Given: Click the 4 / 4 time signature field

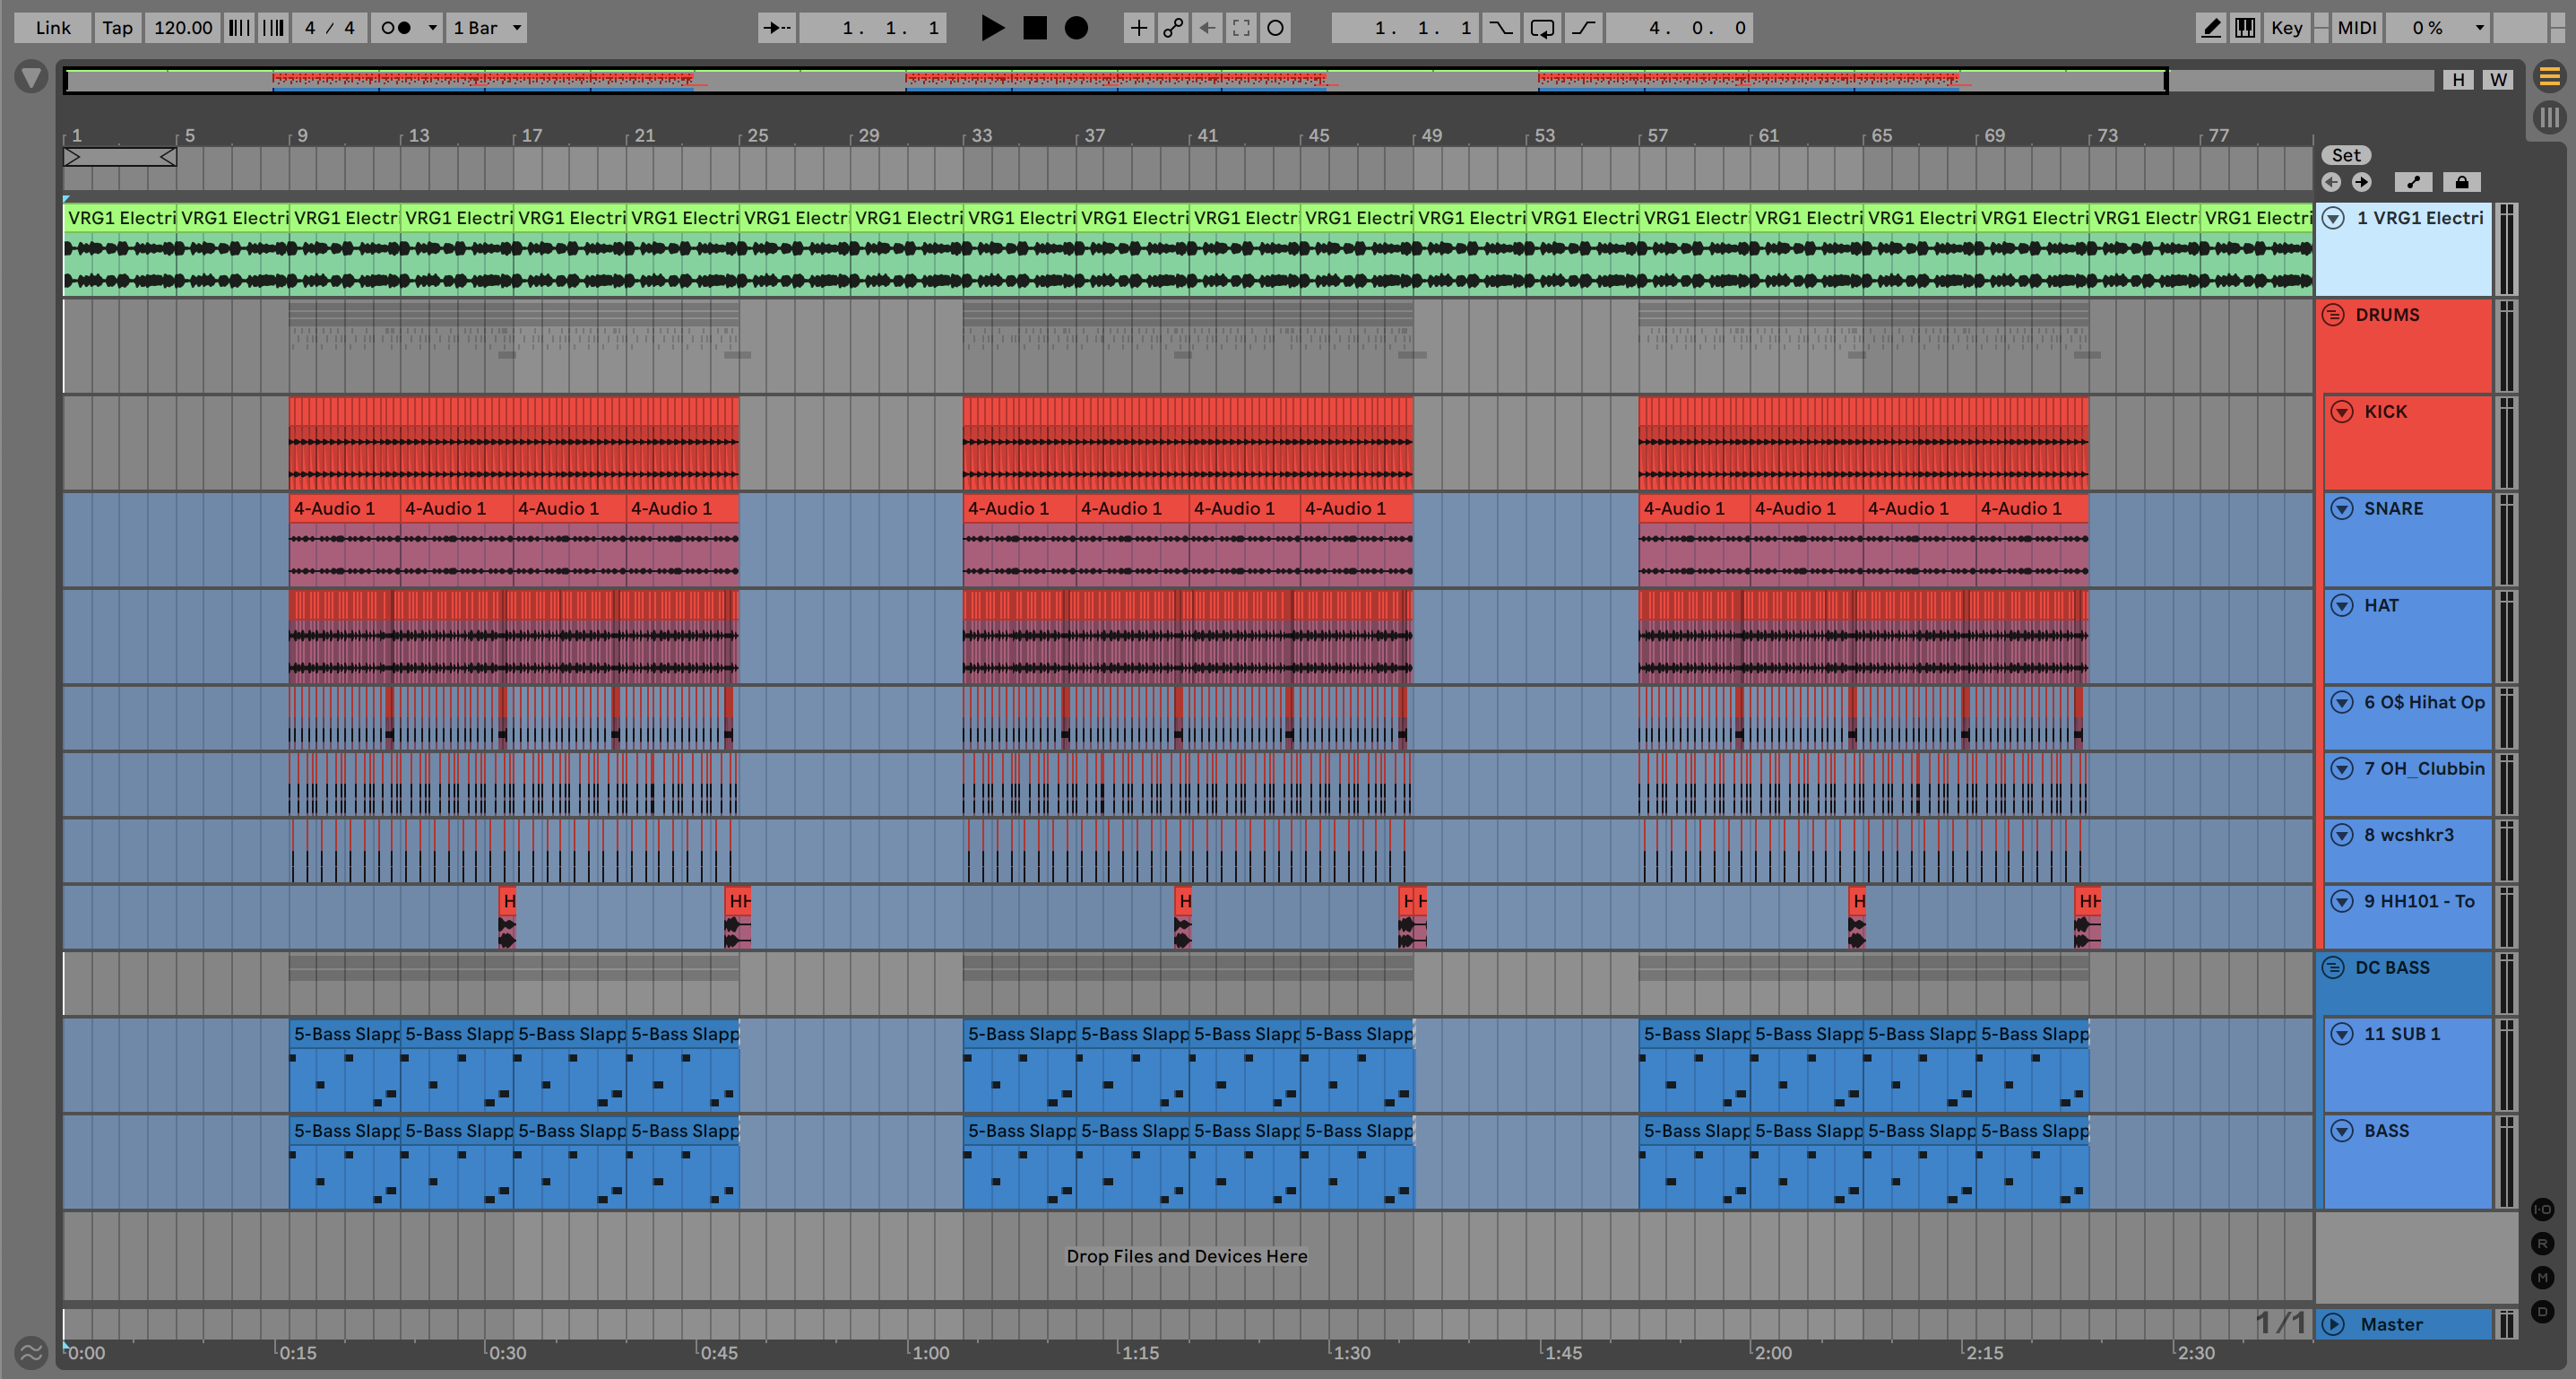Looking at the screenshot, I should pyautogui.click(x=329, y=28).
